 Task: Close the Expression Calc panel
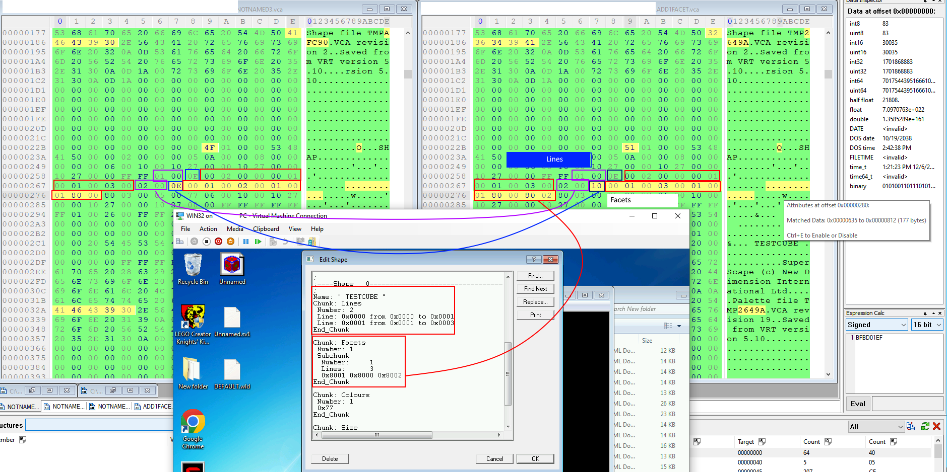point(940,313)
